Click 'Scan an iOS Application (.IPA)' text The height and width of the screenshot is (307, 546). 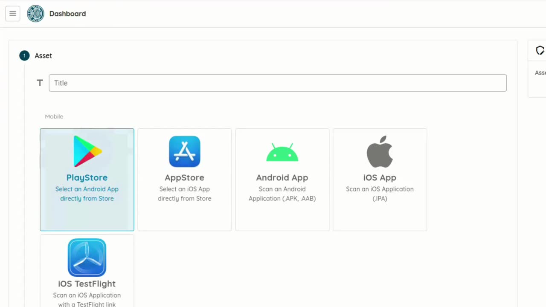(x=380, y=194)
